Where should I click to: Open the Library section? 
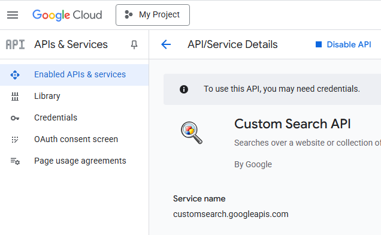click(74, 96)
